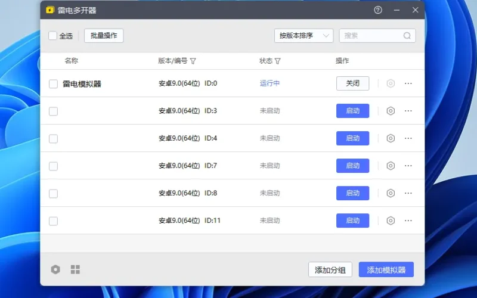The width and height of the screenshot is (477, 298).
Task: Click 未启动 status in ID:4 row
Action: pyautogui.click(x=270, y=138)
